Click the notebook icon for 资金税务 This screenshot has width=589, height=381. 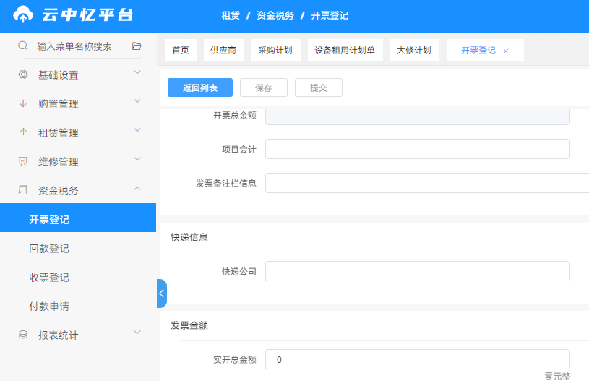click(x=23, y=190)
